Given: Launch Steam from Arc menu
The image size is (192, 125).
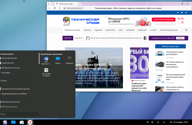Looking at the screenshot, I should pyautogui.click(x=4, y=81).
